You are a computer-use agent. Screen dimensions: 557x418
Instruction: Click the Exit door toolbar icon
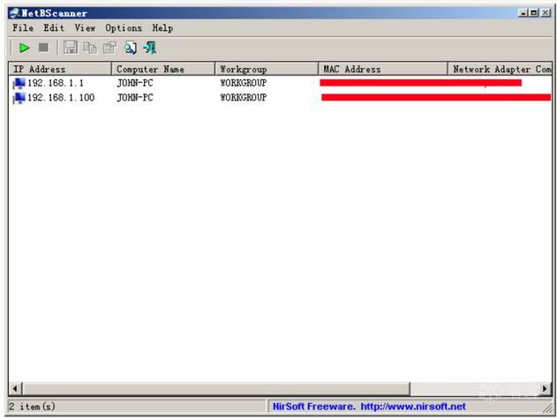click(150, 48)
